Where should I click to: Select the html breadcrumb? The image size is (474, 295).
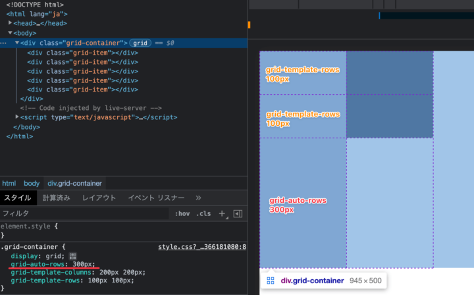pos(9,184)
